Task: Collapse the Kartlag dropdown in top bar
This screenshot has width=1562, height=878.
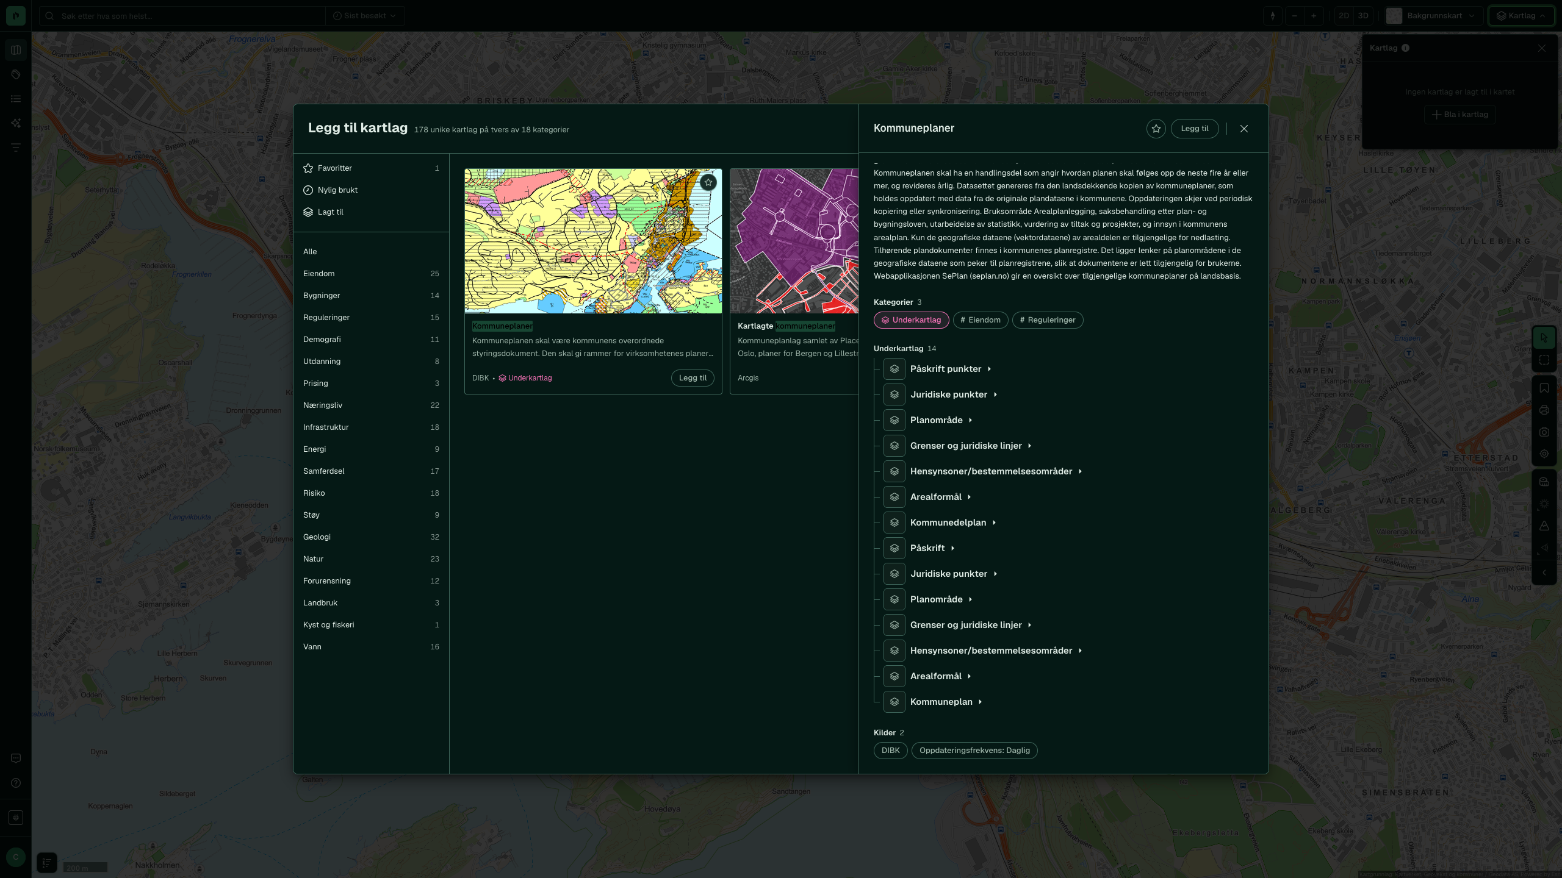Action: tap(1521, 16)
